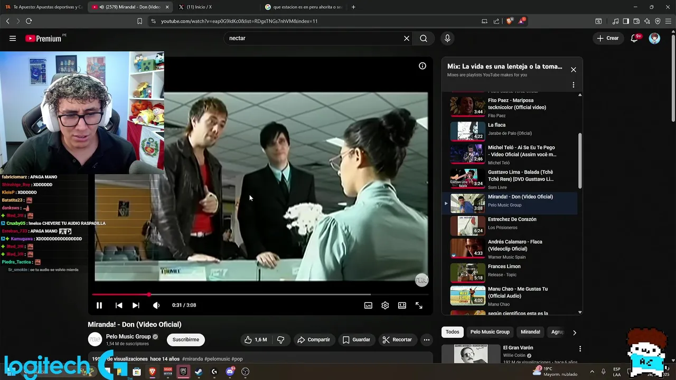Screen dimensions: 676x380
Task: Open the Pelo Music Group channel avatar
Action: 95,339
